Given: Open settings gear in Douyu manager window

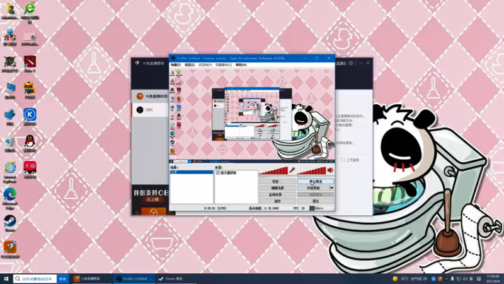Looking at the screenshot, I should (x=351, y=63).
